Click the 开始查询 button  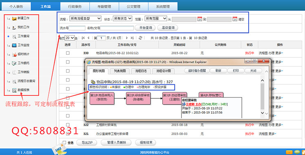point(146,28)
